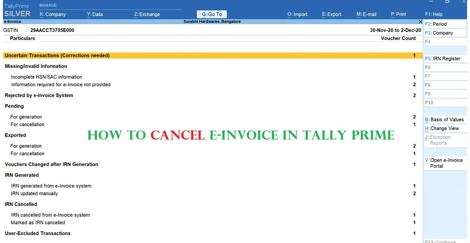Open the M: E-mail menu
This screenshot has width=470, height=243.
click(366, 14)
